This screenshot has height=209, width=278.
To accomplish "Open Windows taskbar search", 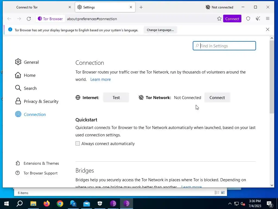I will click(x=20, y=204).
